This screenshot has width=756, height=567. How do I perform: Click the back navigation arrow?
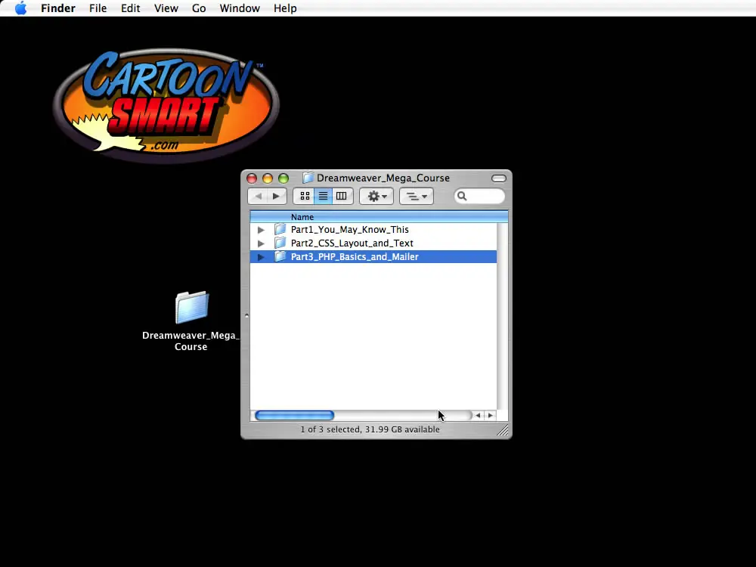[x=258, y=197]
